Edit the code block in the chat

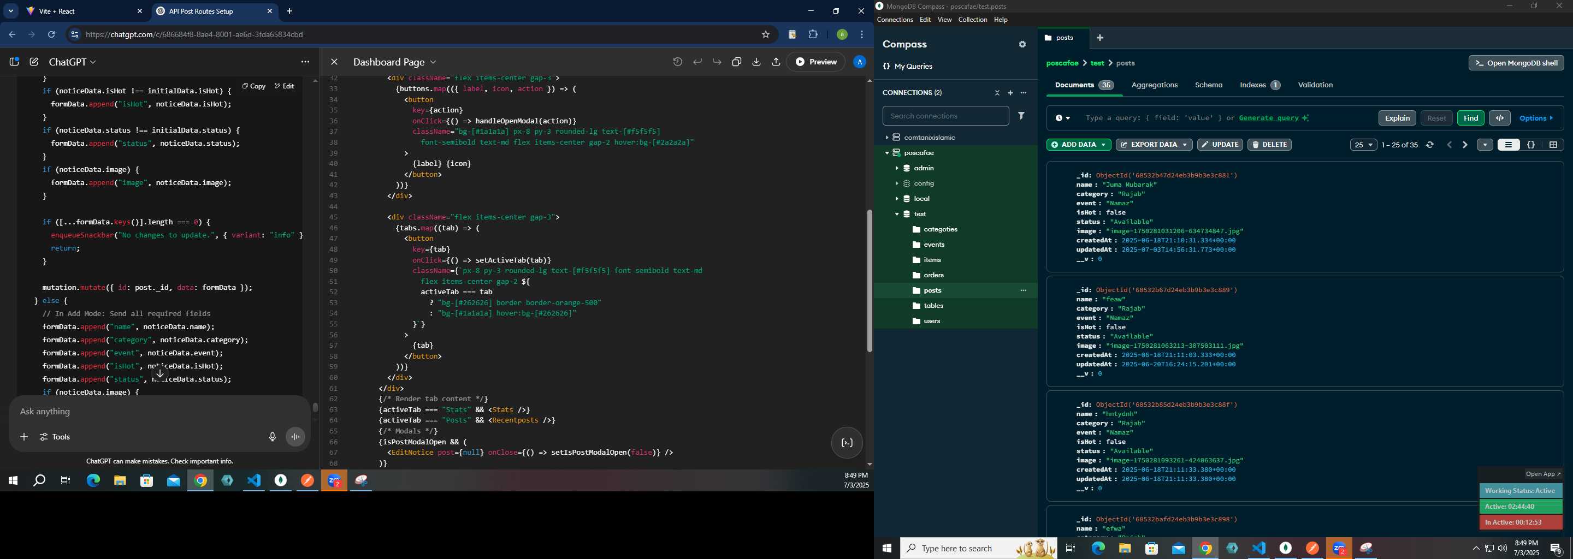coord(285,86)
